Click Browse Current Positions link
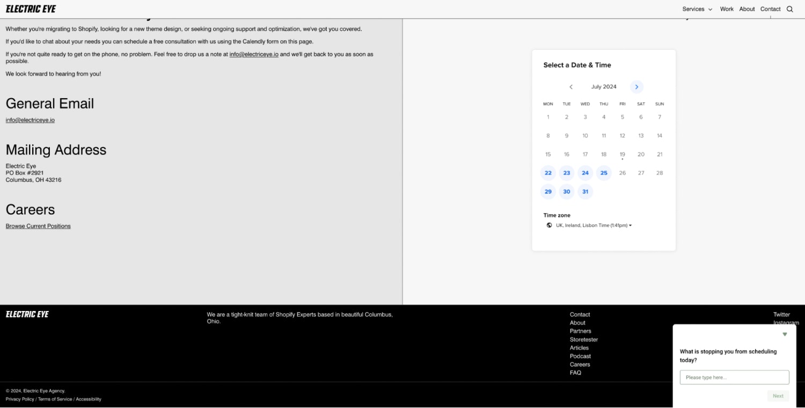Viewport: 805px width, 408px height. point(38,226)
